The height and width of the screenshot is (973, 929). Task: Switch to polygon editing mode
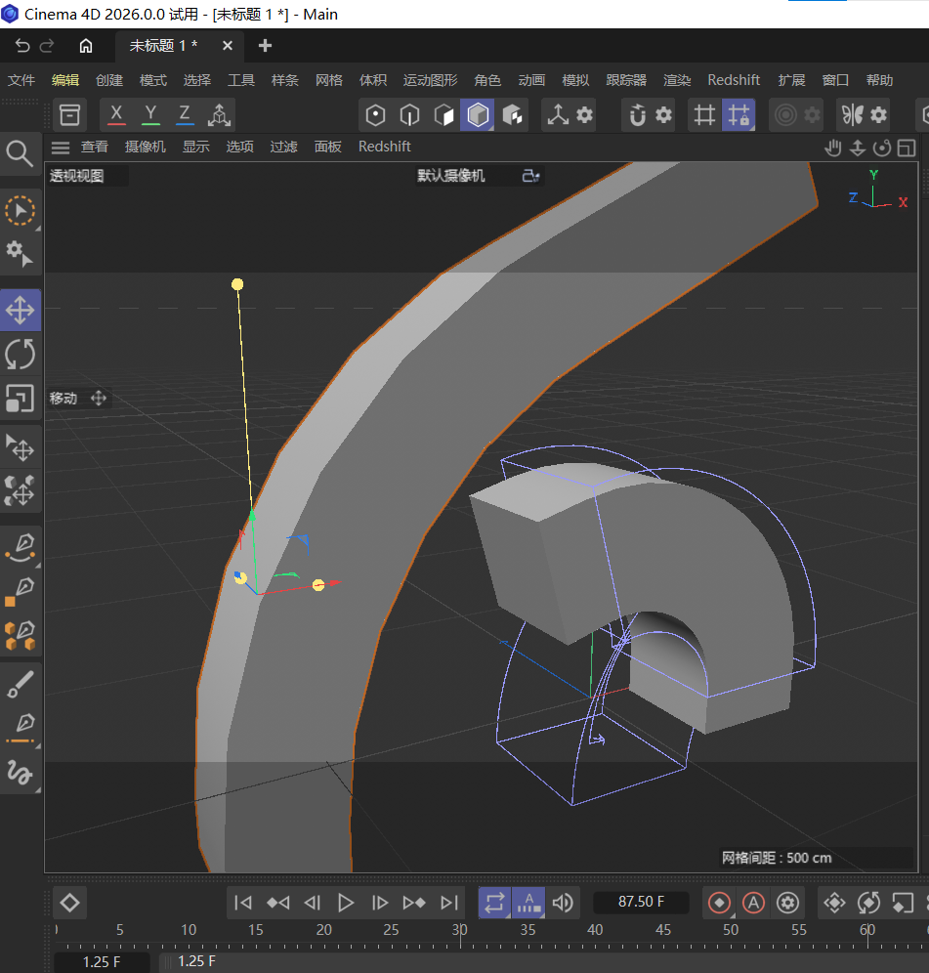click(443, 114)
